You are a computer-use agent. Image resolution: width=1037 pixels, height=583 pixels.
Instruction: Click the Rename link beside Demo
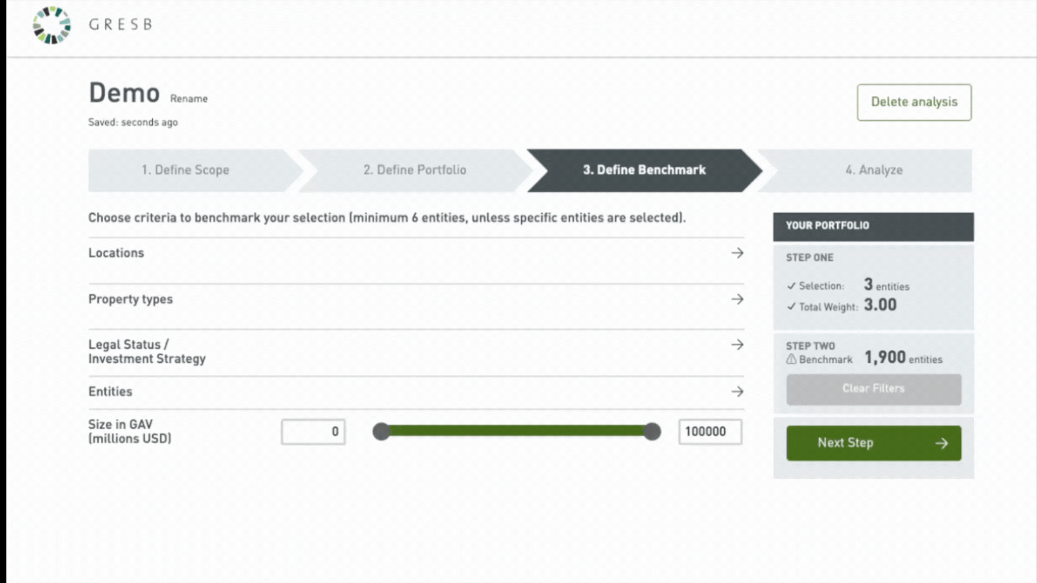[x=188, y=99]
